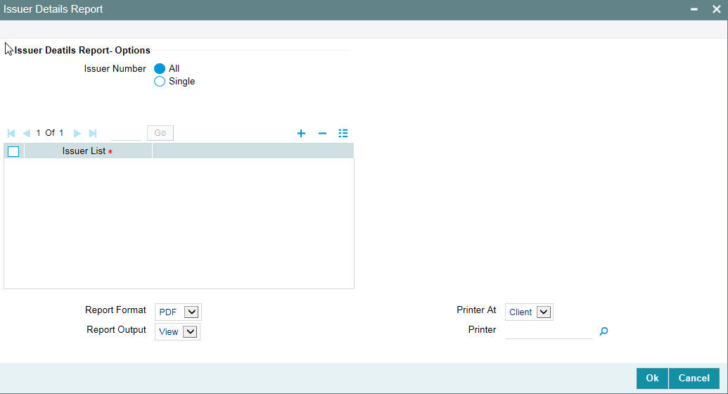The image size is (728, 394).
Task: Focus the Printer text field
Action: [549, 331]
